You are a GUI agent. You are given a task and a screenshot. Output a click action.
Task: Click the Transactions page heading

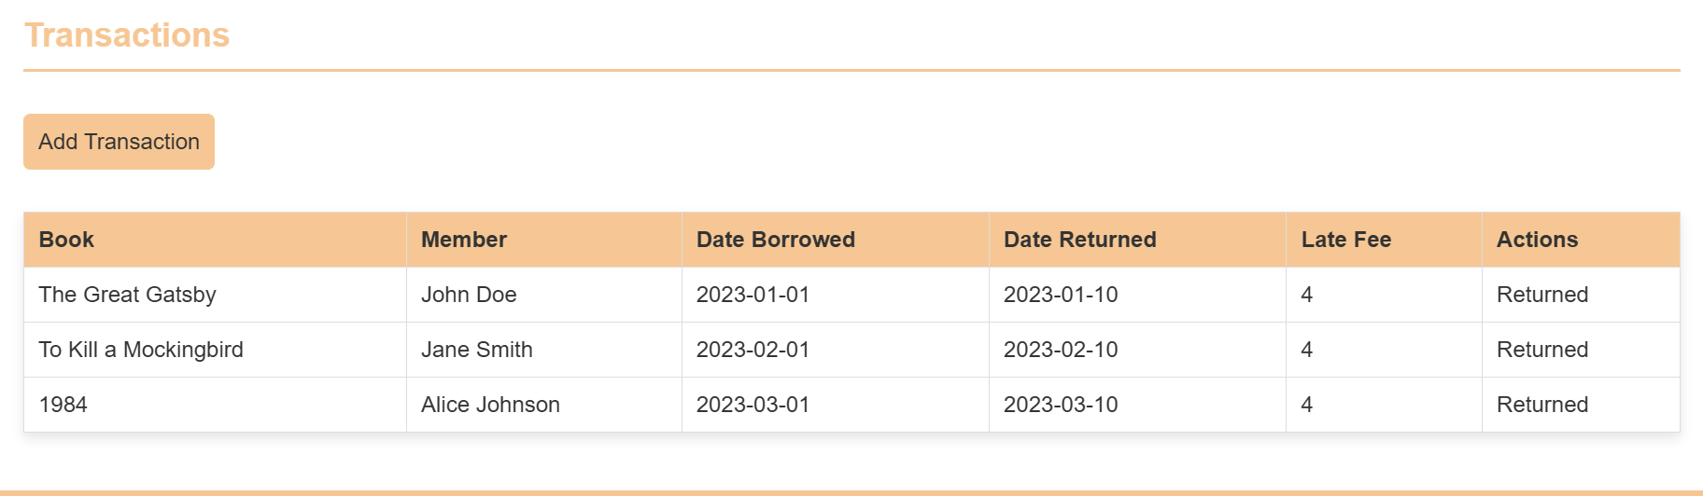point(127,35)
